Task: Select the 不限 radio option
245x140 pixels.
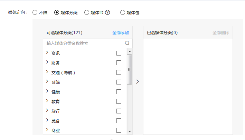Action: click(x=35, y=12)
